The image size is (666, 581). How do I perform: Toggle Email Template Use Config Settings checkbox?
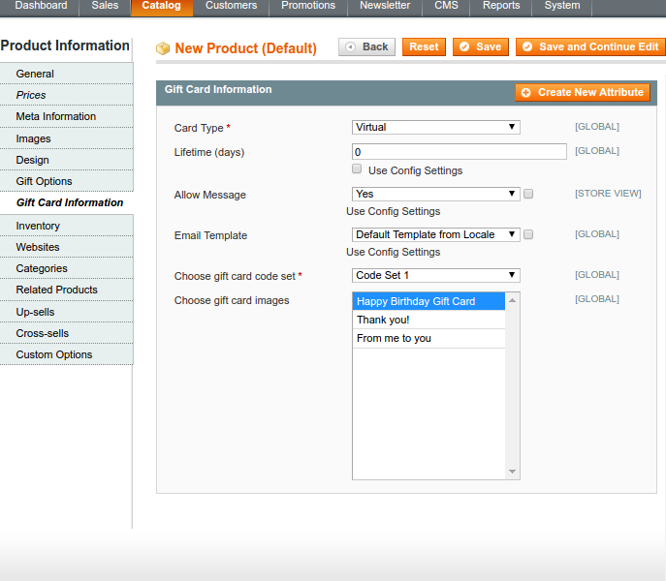[x=528, y=234]
